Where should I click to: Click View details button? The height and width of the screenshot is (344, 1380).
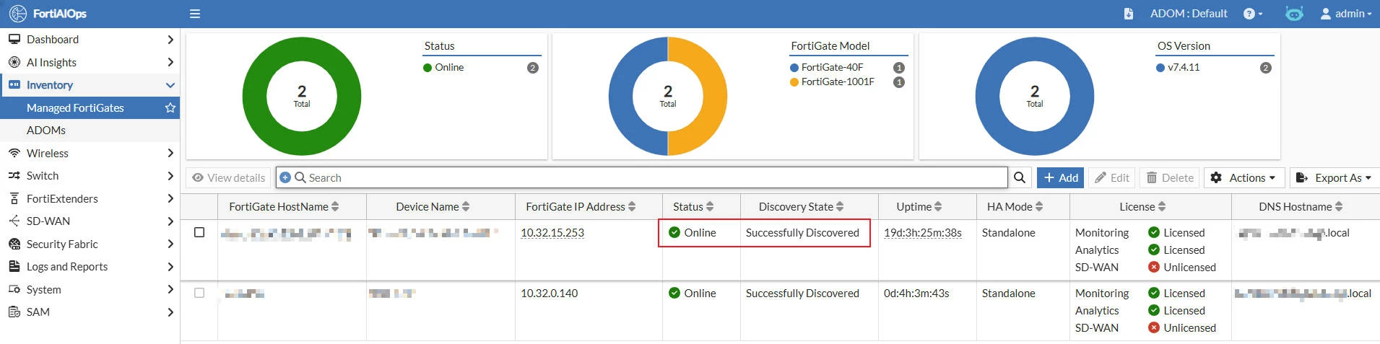229,178
